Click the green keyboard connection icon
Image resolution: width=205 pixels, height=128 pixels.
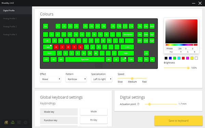click(13, 123)
